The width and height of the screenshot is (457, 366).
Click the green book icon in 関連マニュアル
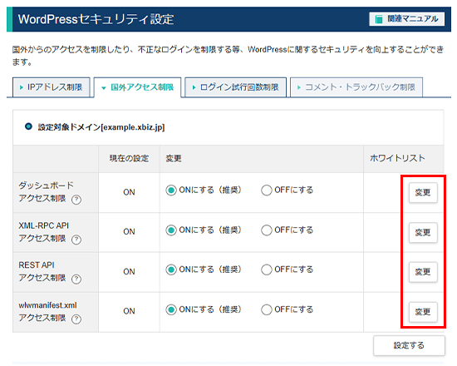[379, 19]
